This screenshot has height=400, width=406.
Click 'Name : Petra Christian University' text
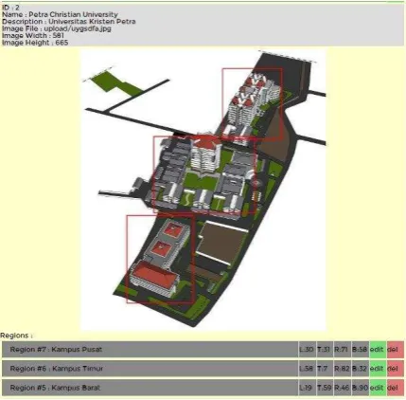click(x=60, y=14)
